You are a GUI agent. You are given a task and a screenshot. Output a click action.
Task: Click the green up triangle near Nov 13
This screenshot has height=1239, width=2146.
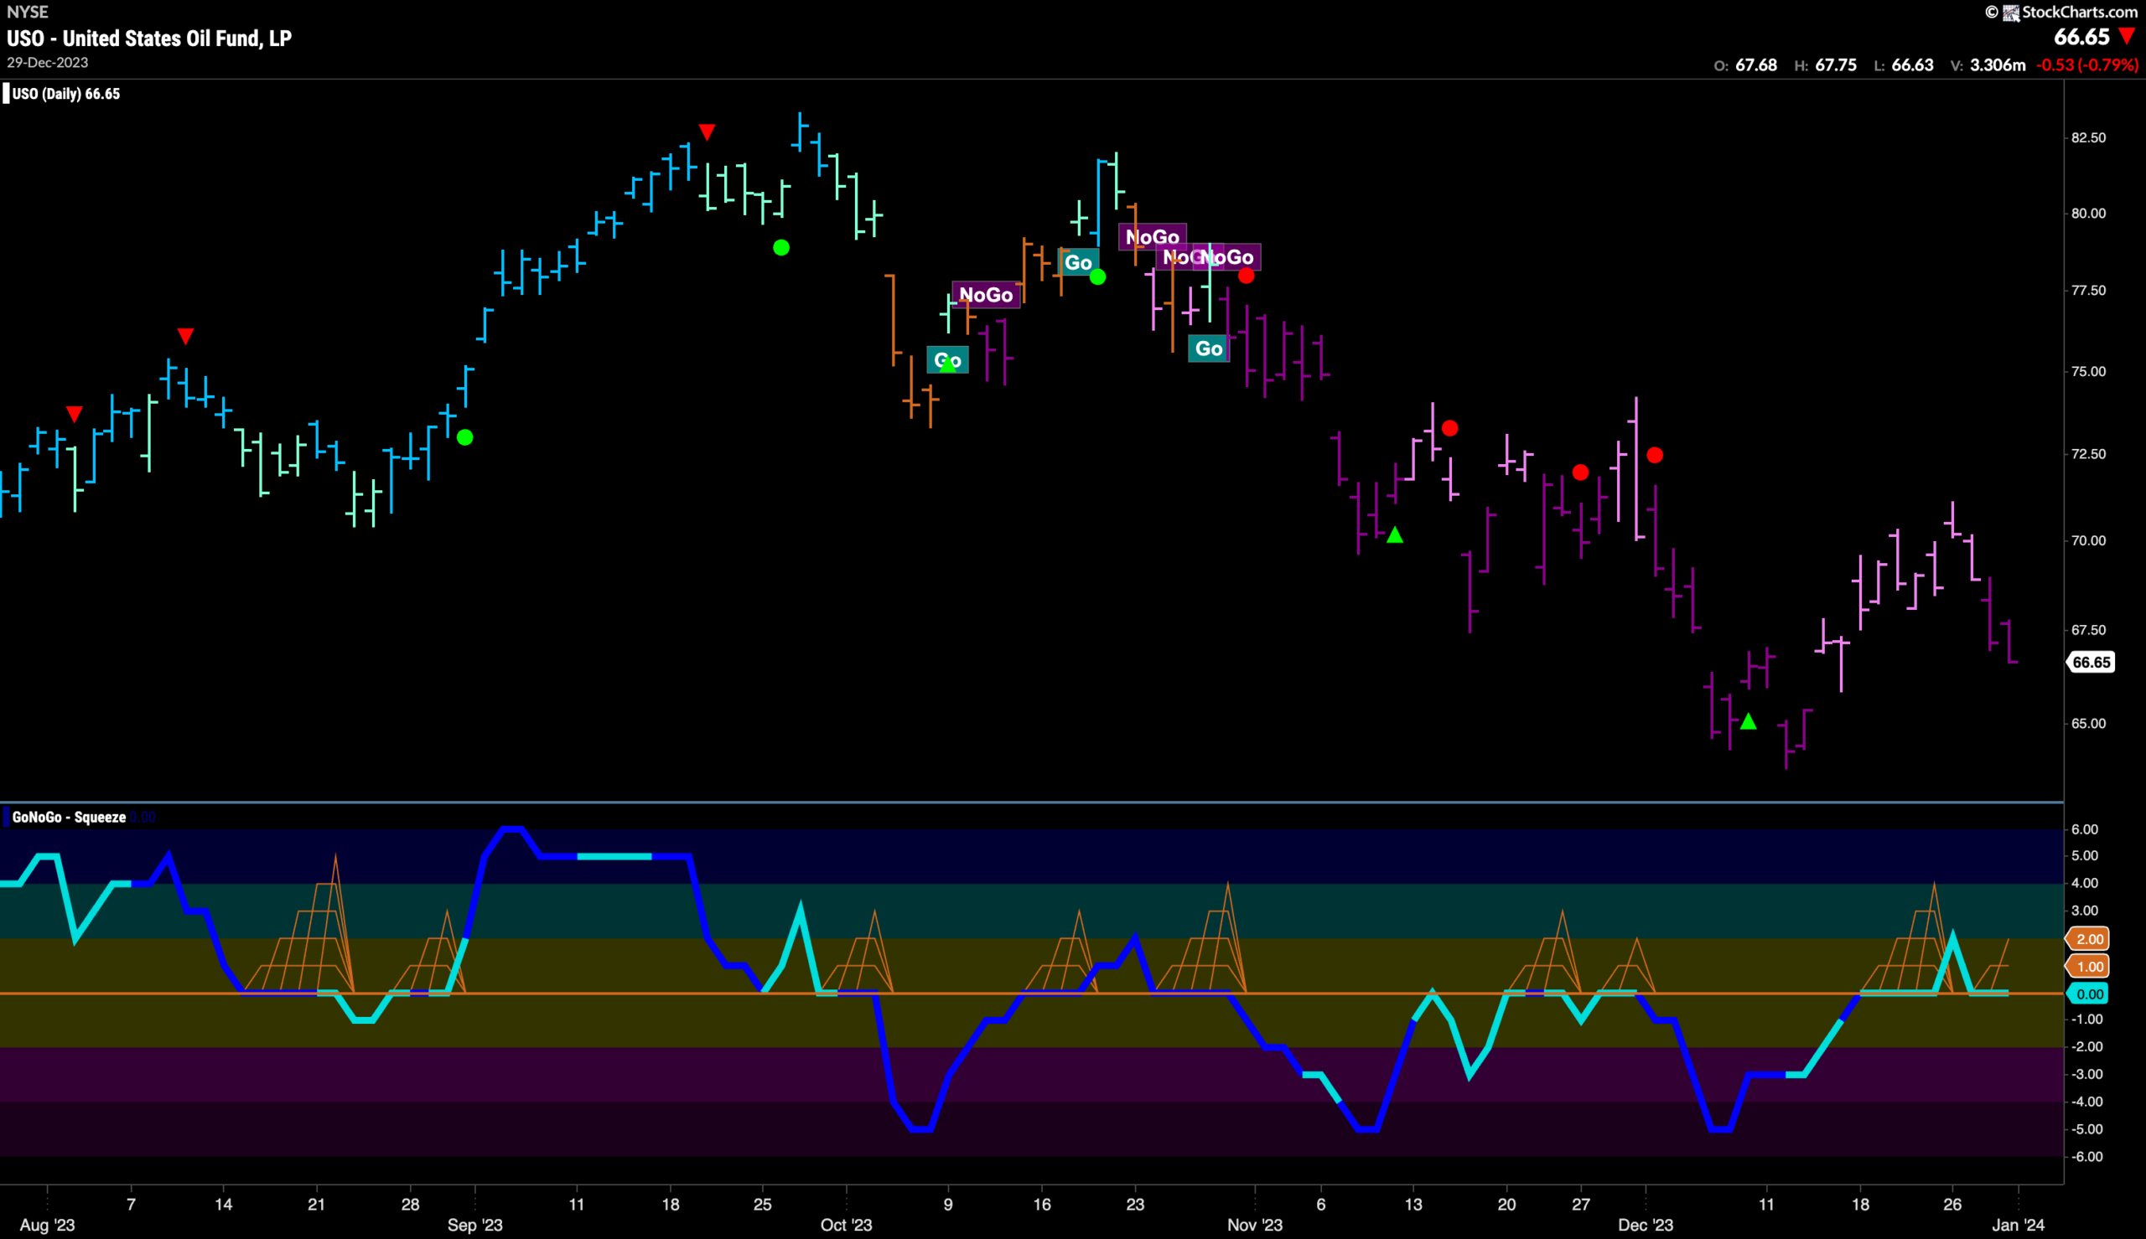point(1394,535)
